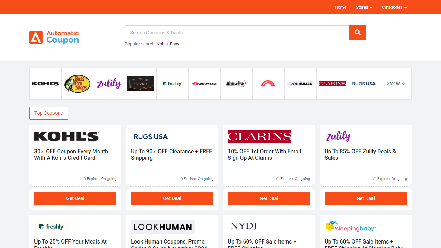Viewport: 441px width, 248px height.
Task: Select the Hungryroot store logo
Action: (268, 83)
